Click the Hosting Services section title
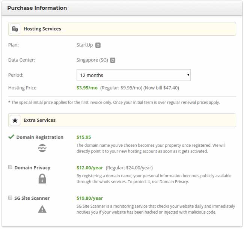Screen dimensions: 244x229 click(x=42, y=29)
